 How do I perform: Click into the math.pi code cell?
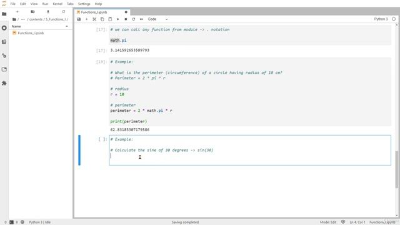250,35
